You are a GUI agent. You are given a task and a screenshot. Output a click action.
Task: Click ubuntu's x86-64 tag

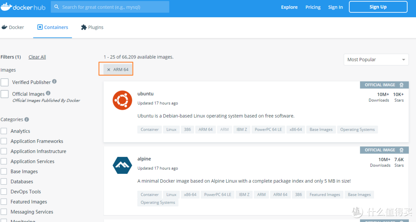296,129
